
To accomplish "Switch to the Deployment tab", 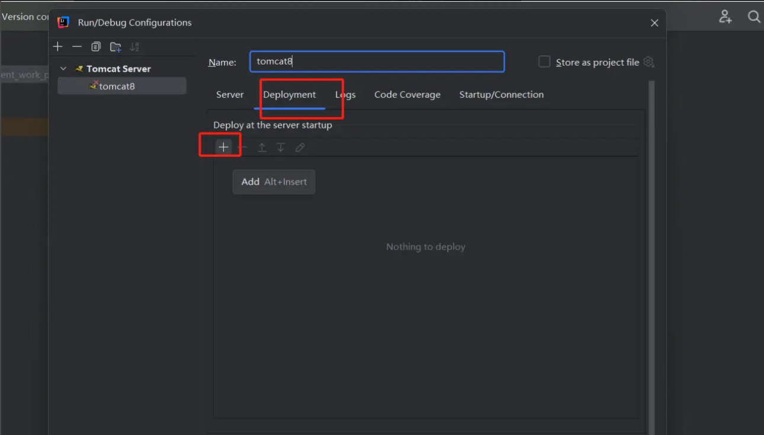I will point(290,95).
